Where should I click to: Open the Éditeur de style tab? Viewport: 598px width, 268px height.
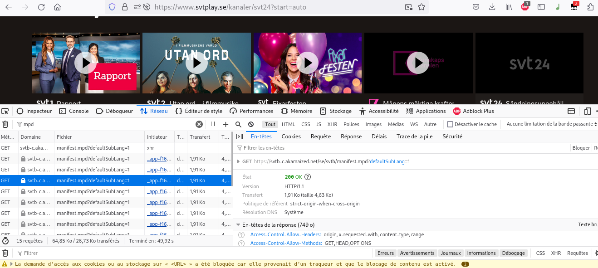(199, 111)
